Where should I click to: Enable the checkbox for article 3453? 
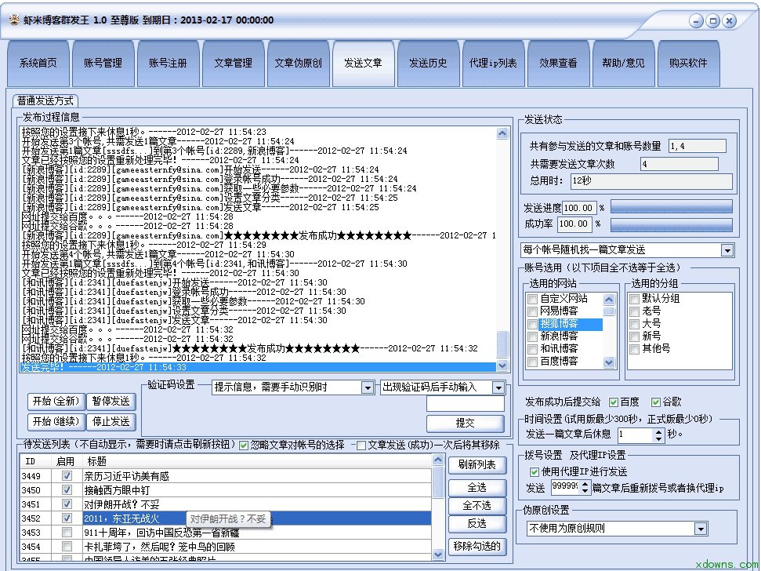tap(67, 532)
